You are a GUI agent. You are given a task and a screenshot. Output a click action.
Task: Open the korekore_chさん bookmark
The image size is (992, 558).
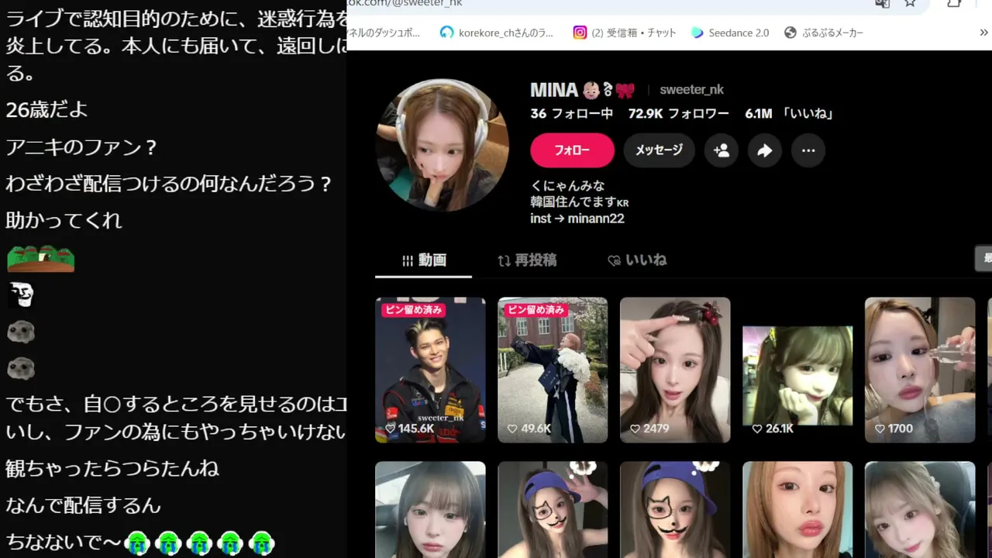pyautogui.click(x=496, y=33)
